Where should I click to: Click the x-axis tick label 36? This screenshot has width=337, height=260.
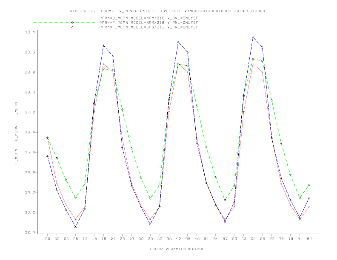point(160,239)
